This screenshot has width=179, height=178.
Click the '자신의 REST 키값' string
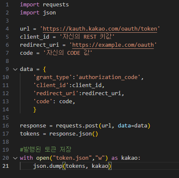click(87, 37)
